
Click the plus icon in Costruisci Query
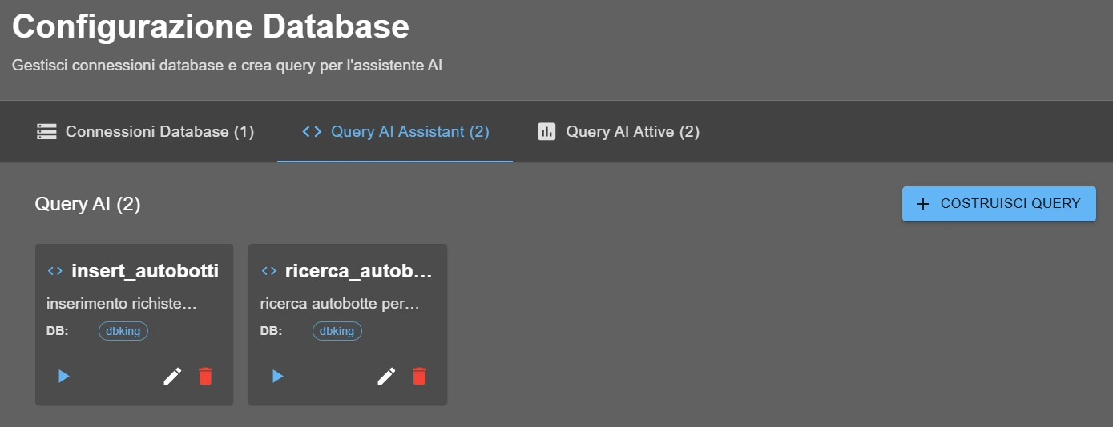(923, 204)
